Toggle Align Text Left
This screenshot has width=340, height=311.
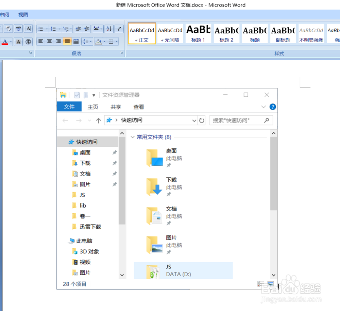click(40, 41)
